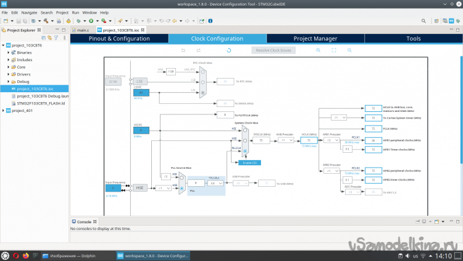This screenshot has height=261, width=463.
Task: Click the Enable CSS button
Action: pos(248,162)
